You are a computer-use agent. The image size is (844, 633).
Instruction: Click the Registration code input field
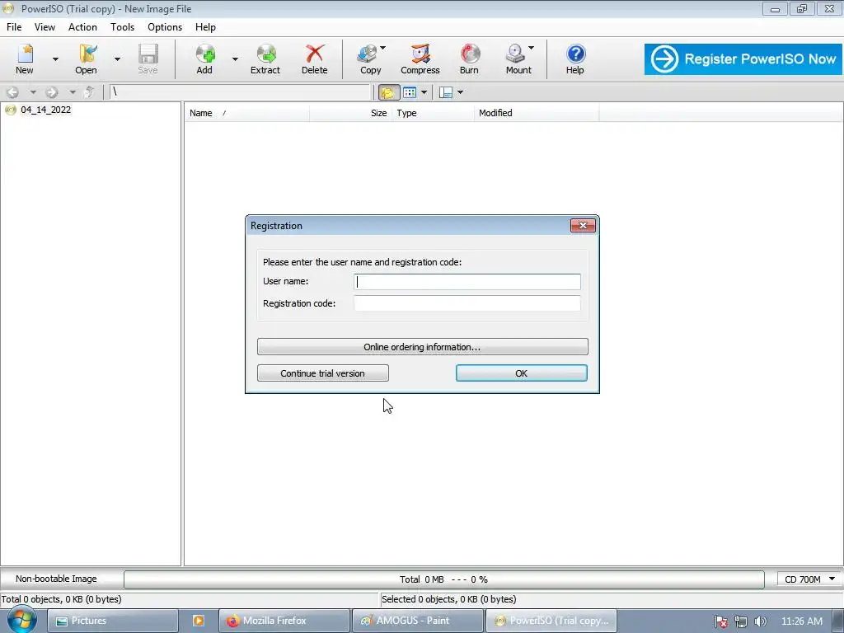[x=467, y=303]
